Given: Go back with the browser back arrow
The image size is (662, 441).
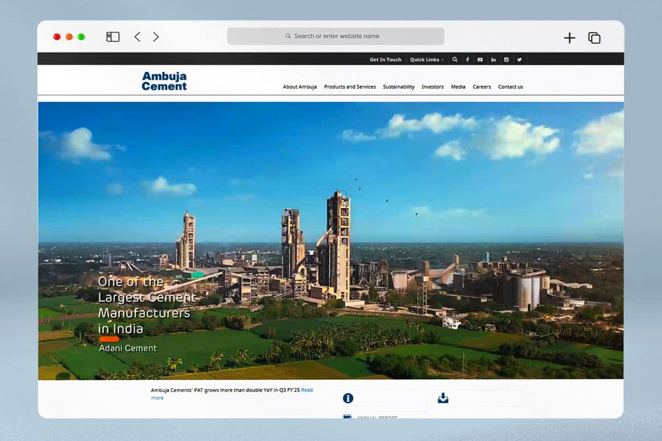Looking at the screenshot, I should coord(137,37).
